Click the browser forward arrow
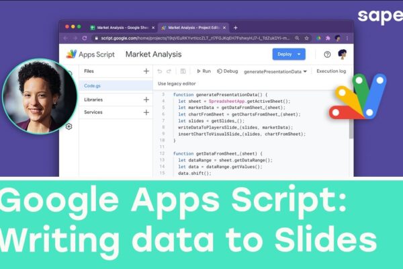403x269 pixels. click(x=75, y=38)
